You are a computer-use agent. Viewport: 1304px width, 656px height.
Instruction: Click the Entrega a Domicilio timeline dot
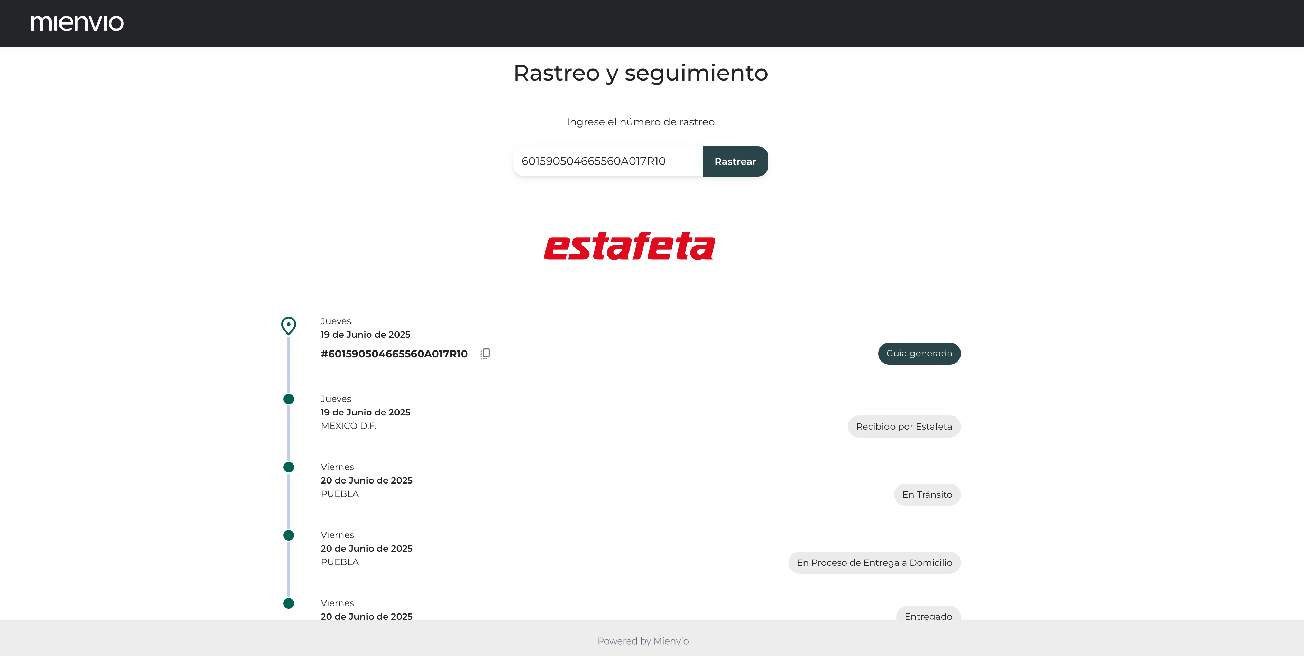coord(288,535)
